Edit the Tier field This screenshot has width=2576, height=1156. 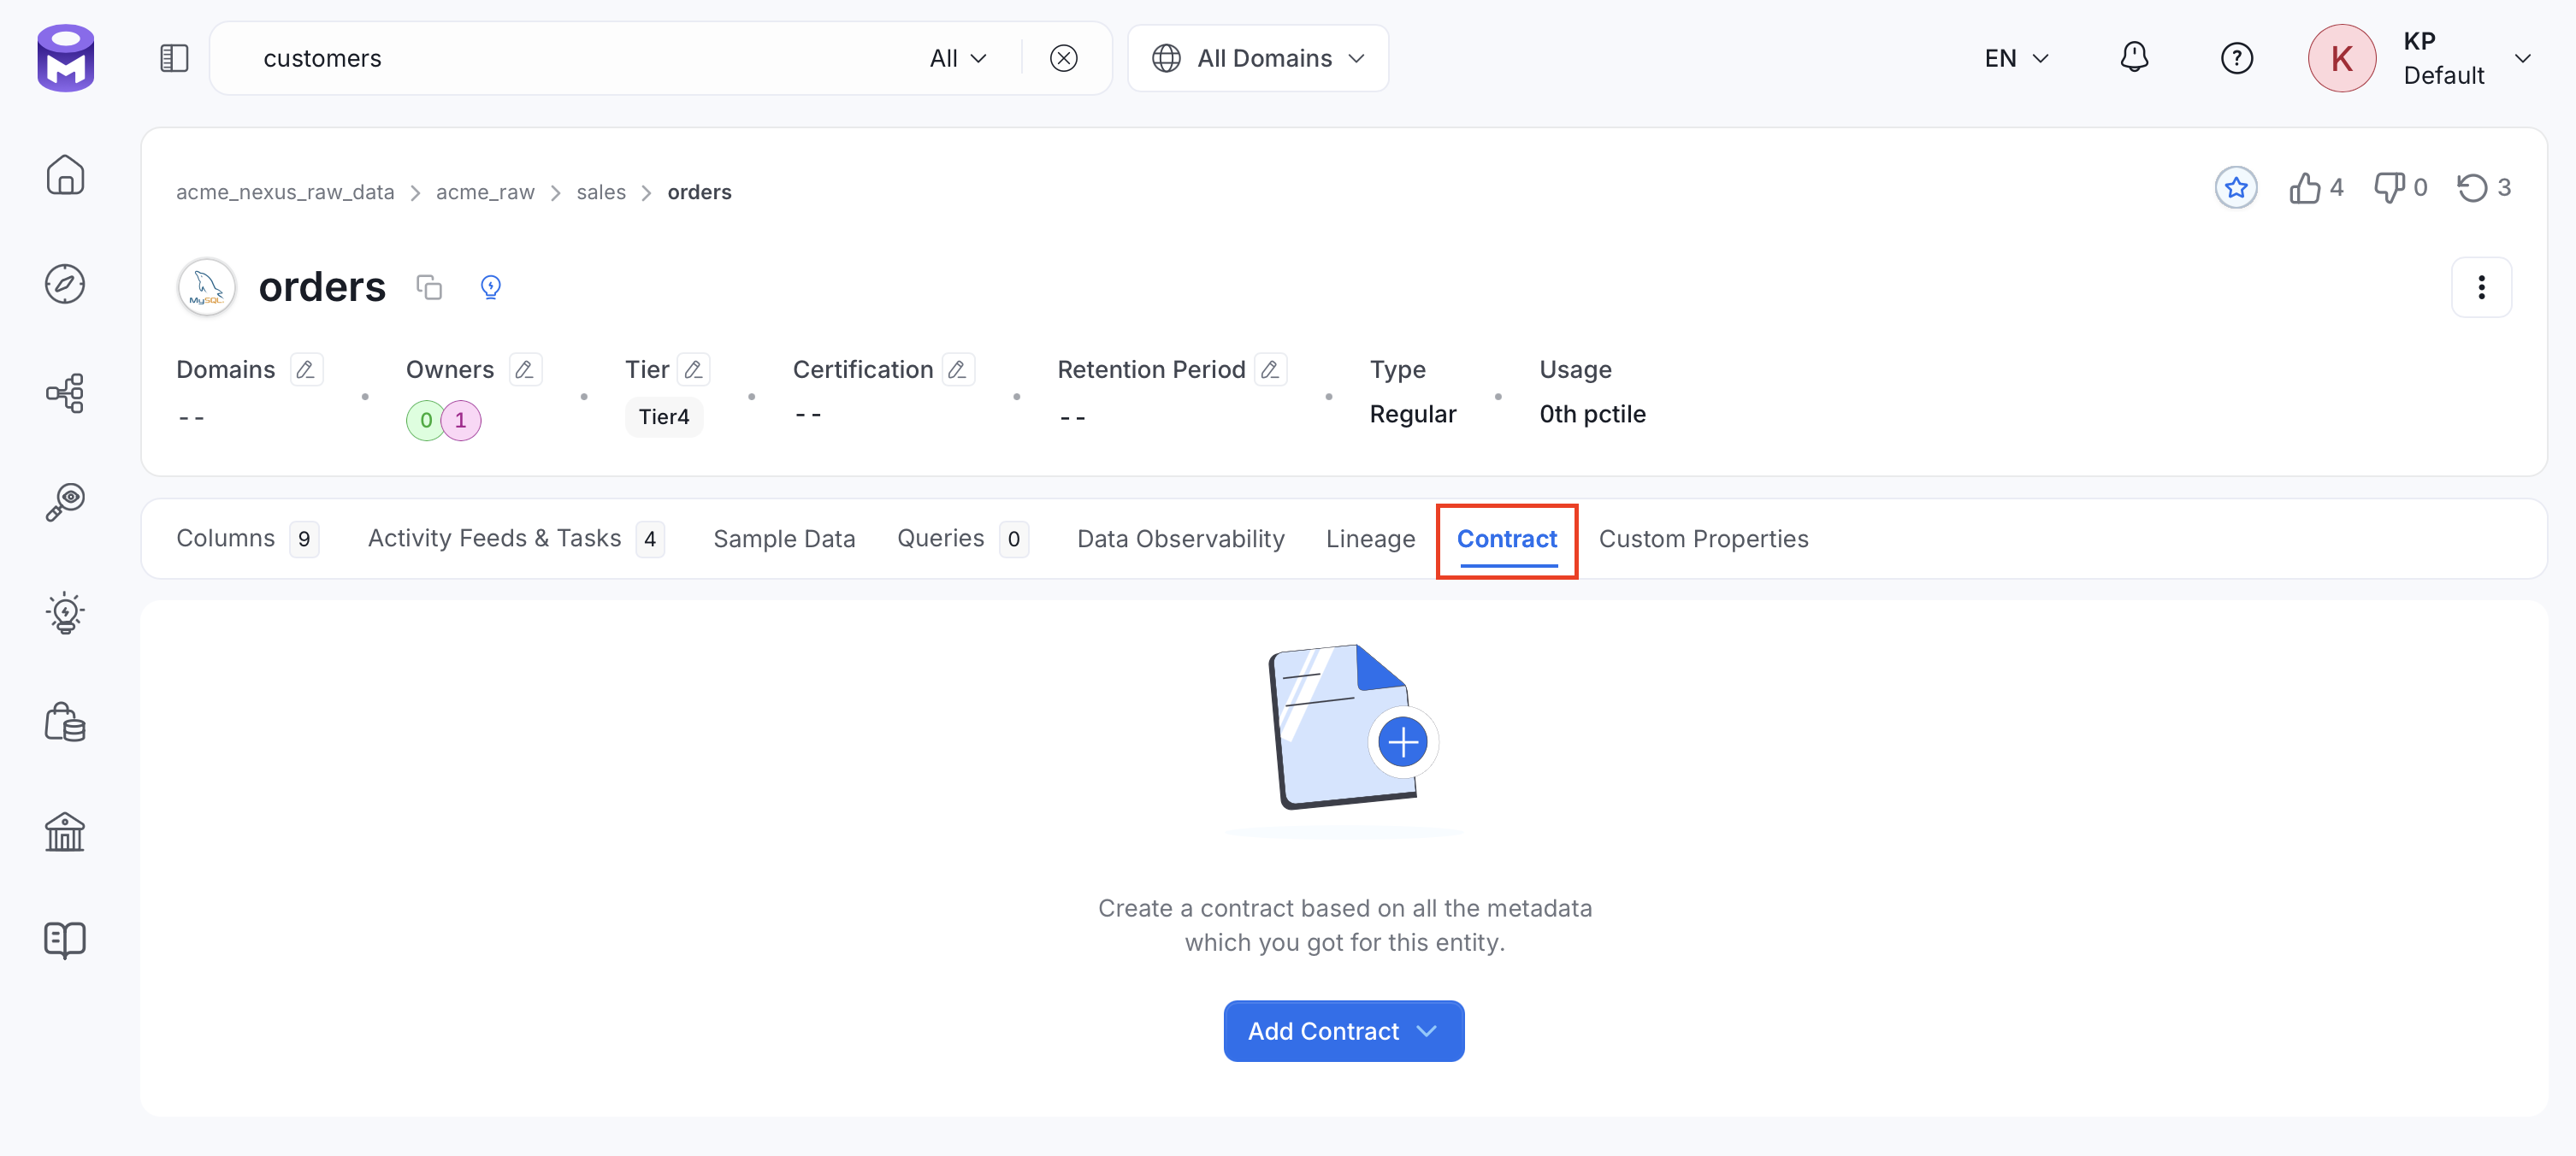click(x=693, y=370)
